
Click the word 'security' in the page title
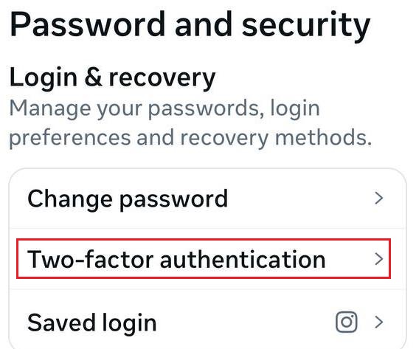(x=306, y=27)
